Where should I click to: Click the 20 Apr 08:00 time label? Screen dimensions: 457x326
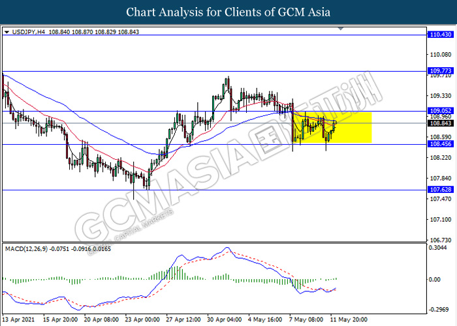(102, 319)
